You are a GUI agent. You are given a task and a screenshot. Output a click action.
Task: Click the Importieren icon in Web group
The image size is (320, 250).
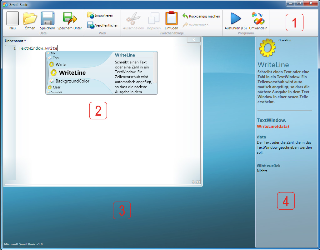pyautogui.click(x=91, y=15)
